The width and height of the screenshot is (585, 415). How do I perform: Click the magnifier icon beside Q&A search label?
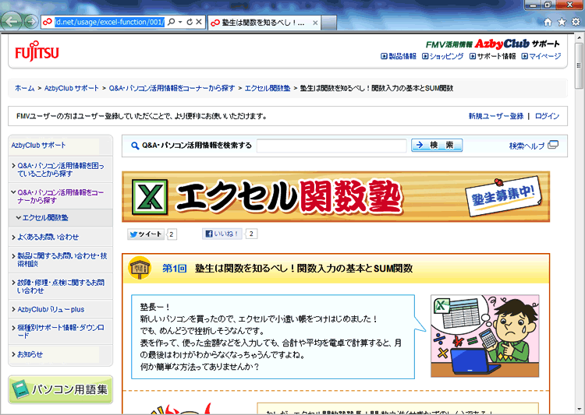pos(135,146)
